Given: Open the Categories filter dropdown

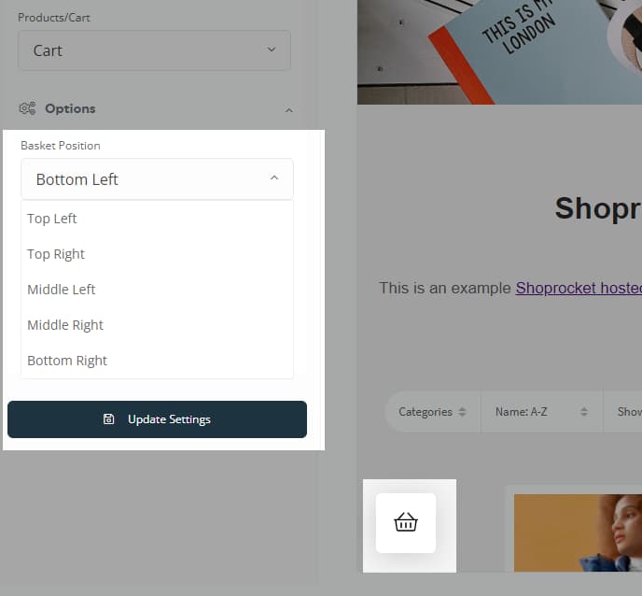Looking at the screenshot, I should pos(426,412).
